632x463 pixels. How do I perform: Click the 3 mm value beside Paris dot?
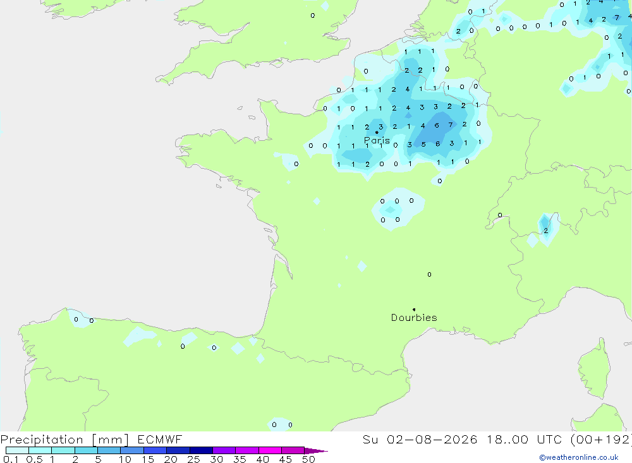pyautogui.click(x=381, y=127)
